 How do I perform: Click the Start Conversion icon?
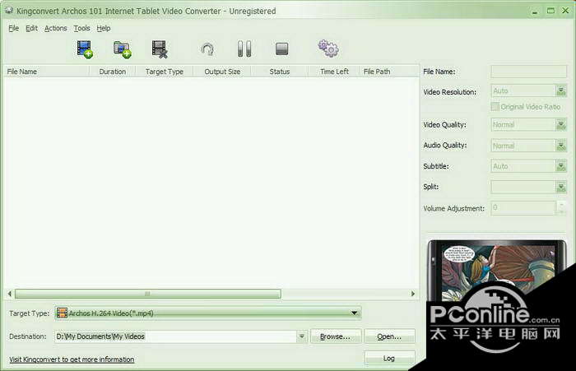(207, 49)
